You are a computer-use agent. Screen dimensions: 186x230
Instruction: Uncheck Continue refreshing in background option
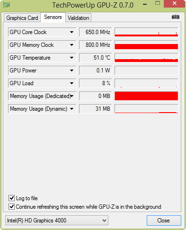click(11, 207)
